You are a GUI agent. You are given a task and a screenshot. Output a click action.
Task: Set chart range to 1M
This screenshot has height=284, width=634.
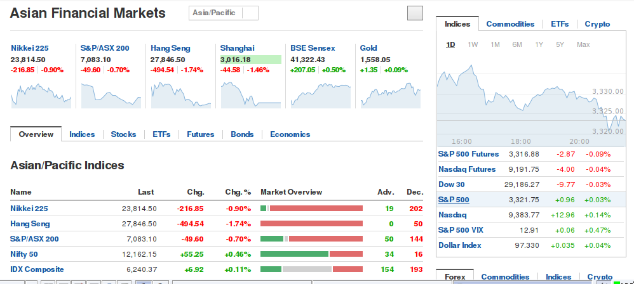pos(495,44)
